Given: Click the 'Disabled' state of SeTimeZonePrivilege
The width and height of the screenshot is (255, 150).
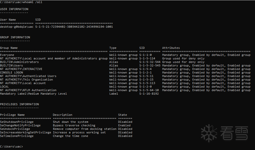Looking at the screenshot, I should point(125,136).
